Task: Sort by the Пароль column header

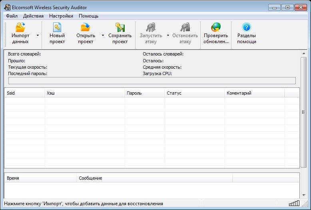Action: (145, 93)
